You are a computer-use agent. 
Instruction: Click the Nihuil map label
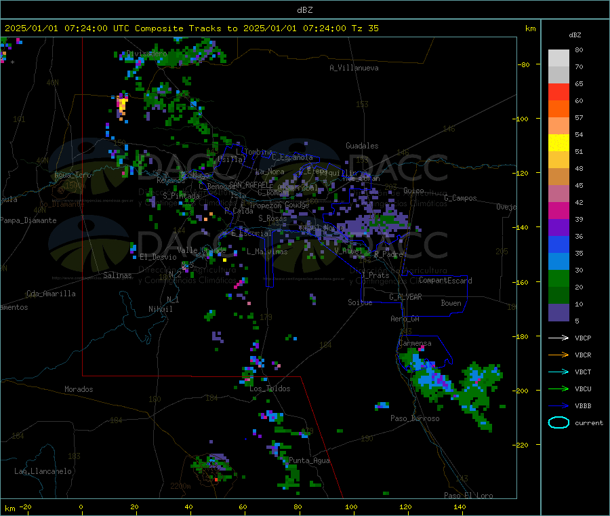tap(160, 309)
